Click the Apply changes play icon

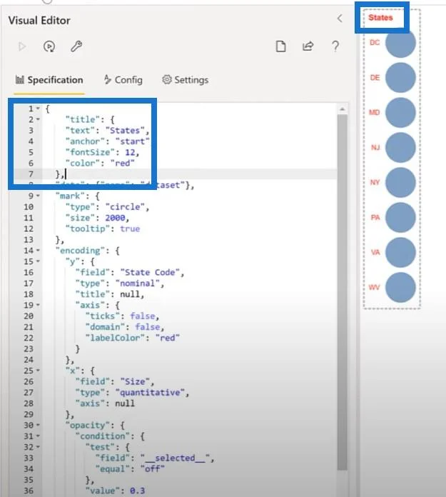[22, 46]
